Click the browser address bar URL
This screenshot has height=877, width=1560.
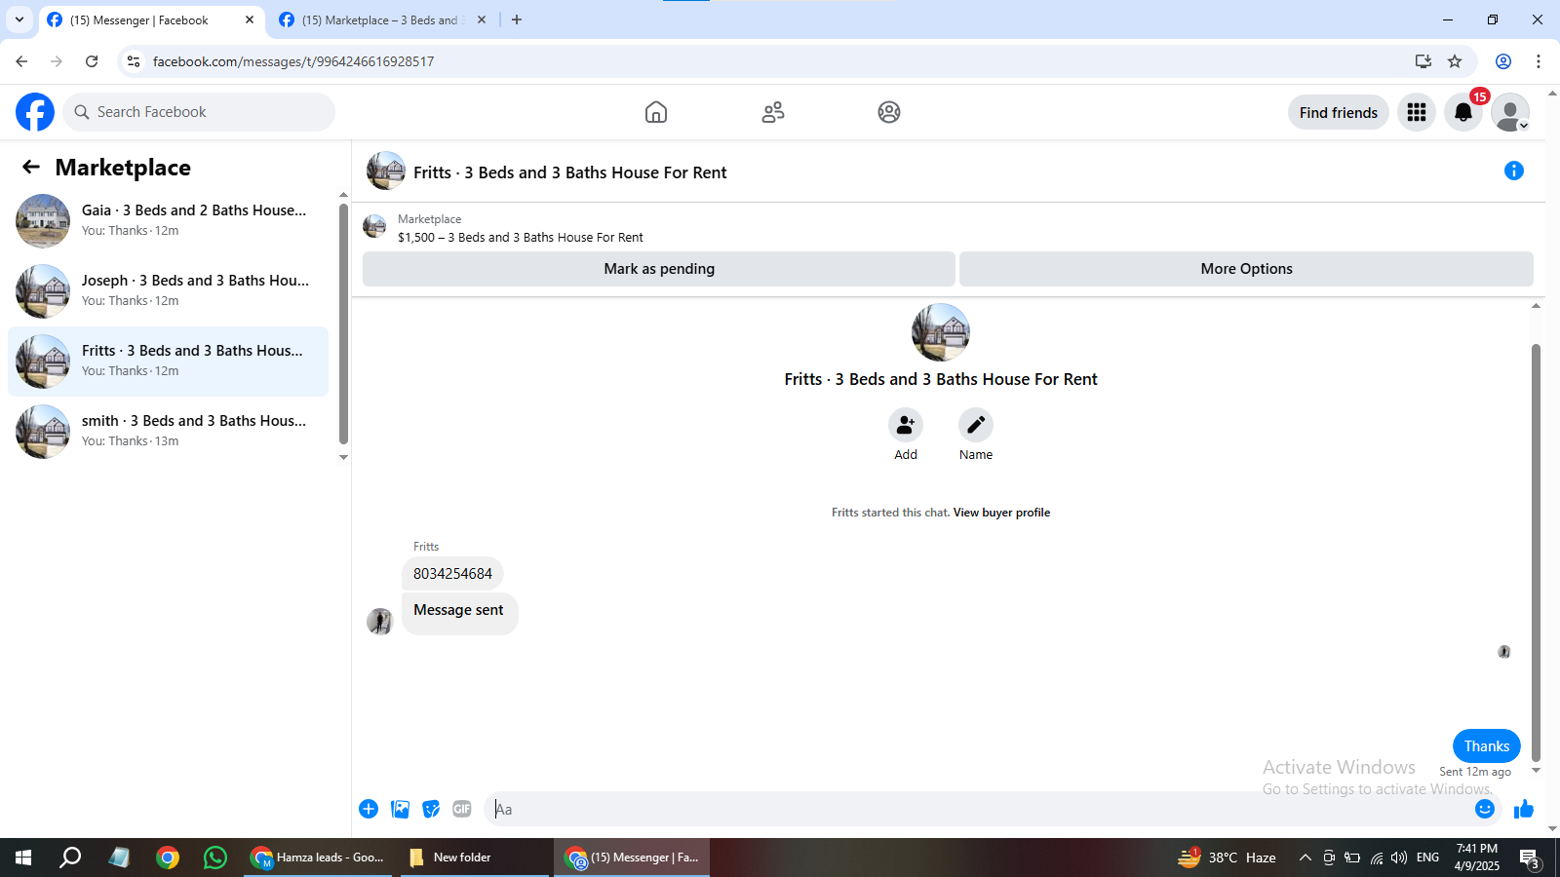(x=293, y=61)
